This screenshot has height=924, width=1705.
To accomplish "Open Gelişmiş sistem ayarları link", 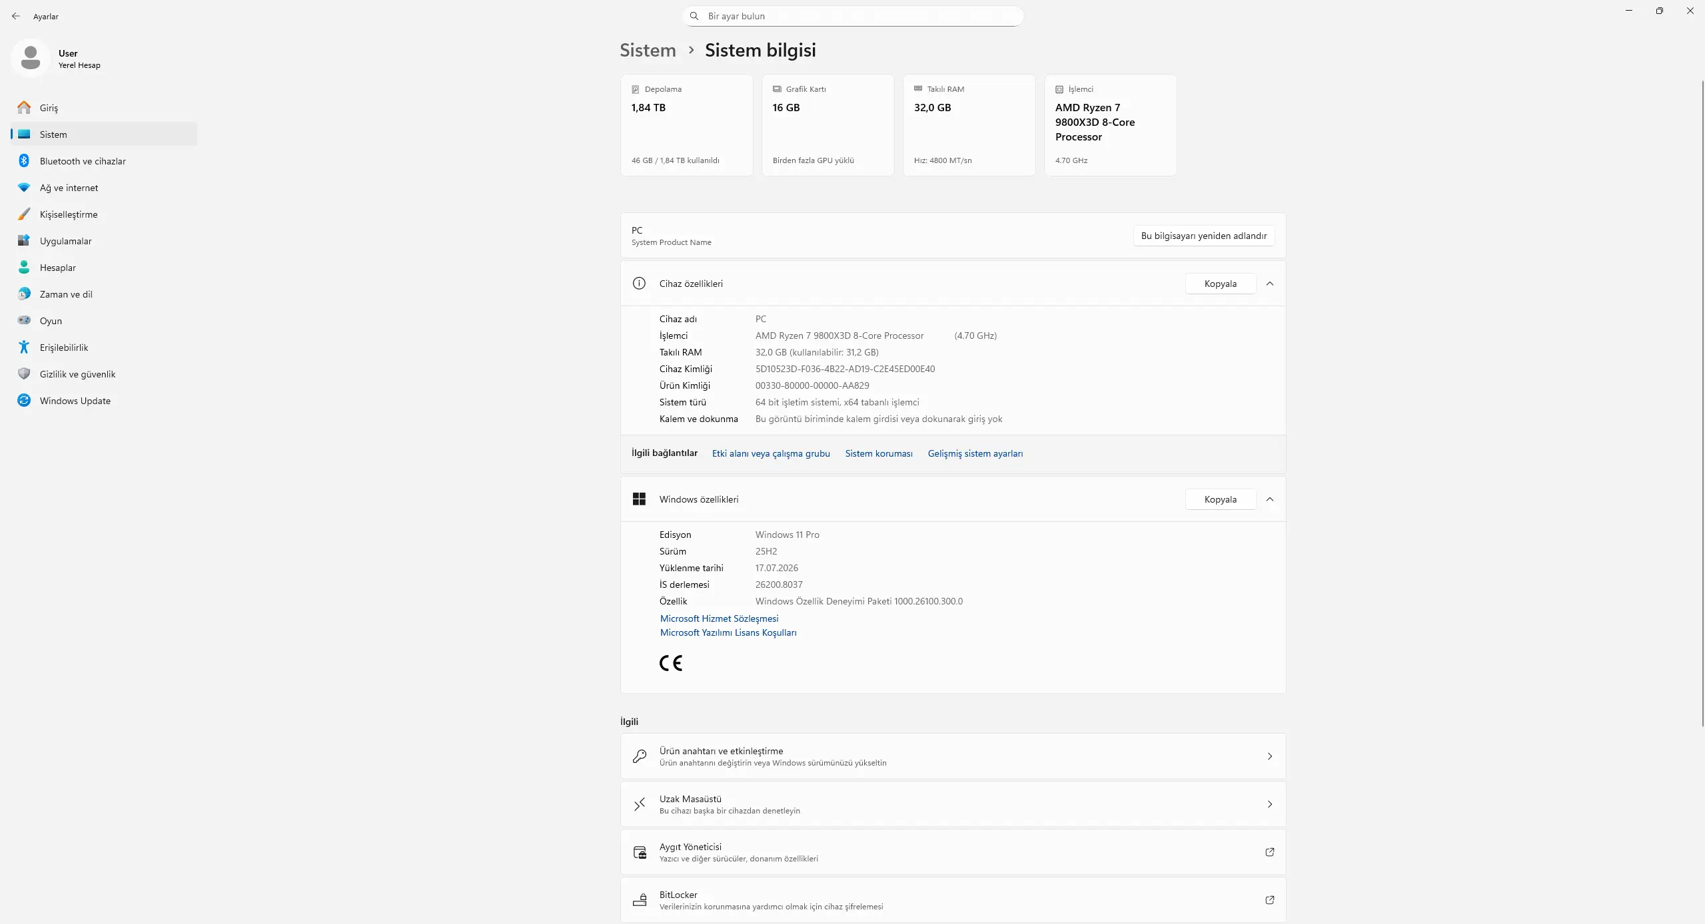I will pyautogui.click(x=975, y=453).
